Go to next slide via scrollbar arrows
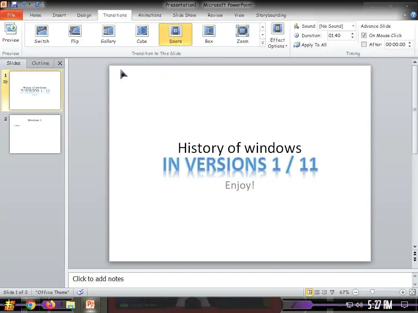 (415, 259)
